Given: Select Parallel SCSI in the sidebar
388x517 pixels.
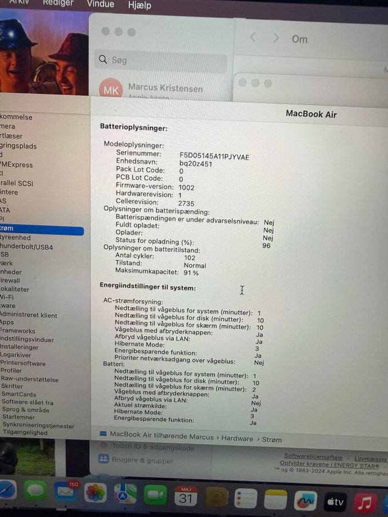Looking at the screenshot, I should click(17, 183).
